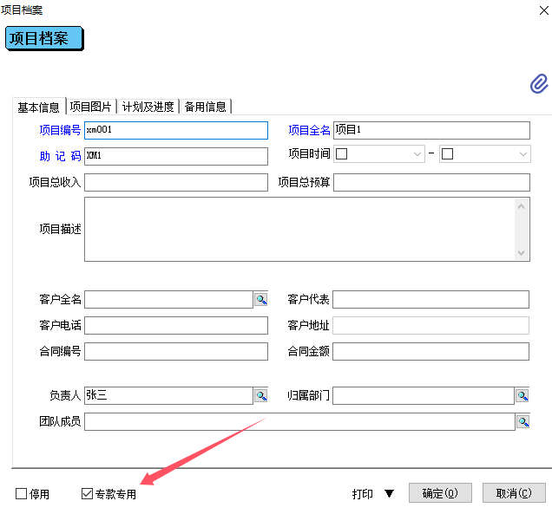This screenshot has width=552, height=514.
Task: Switch to the 基本信息 tab
Action: pyautogui.click(x=39, y=107)
